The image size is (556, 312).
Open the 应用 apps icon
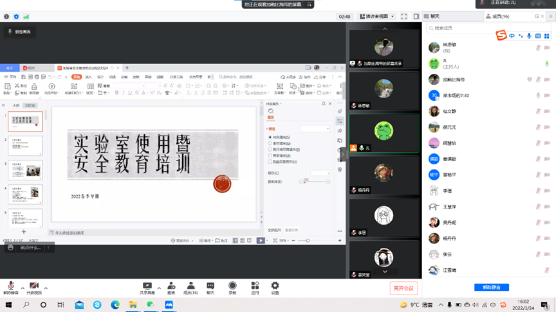pos(255,286)
